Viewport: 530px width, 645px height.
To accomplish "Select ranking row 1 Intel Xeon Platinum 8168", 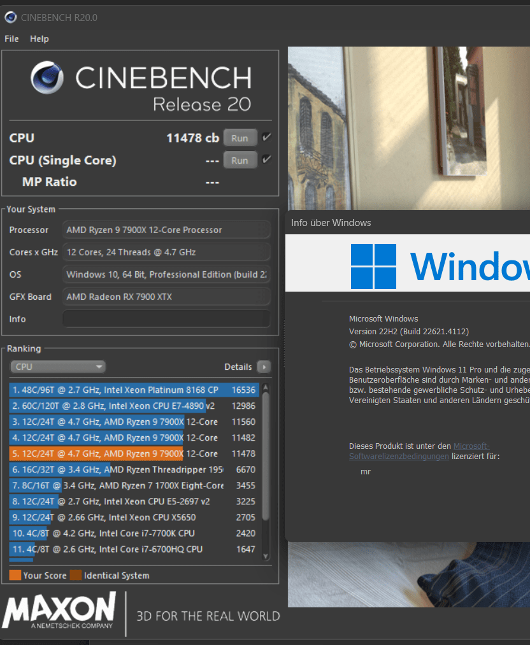I will coord(134,390).
